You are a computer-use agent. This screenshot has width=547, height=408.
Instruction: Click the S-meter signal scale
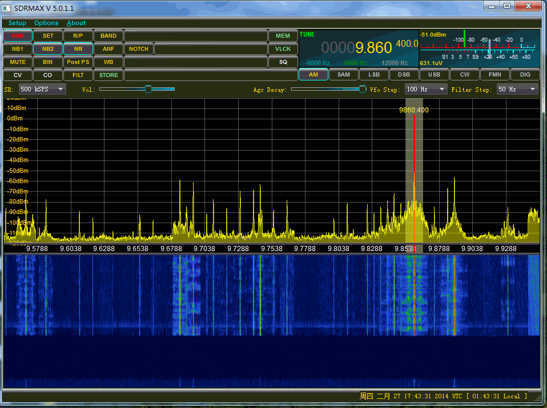(478, 48)
